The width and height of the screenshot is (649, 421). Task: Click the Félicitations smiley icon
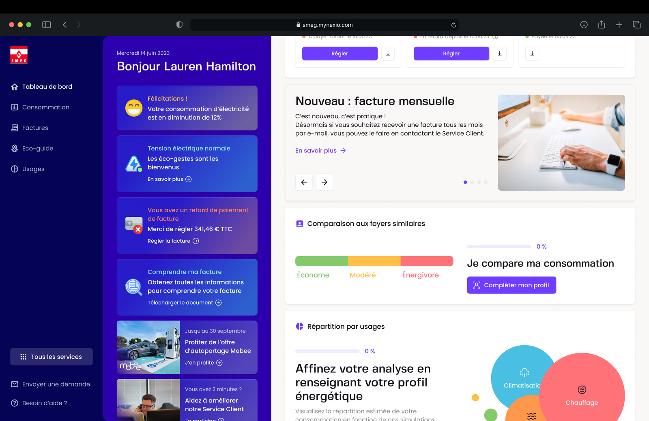[134, 108]
